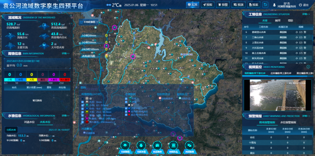
Task: Click the yellow 大雨 color legend block
Action: (31, 79)
